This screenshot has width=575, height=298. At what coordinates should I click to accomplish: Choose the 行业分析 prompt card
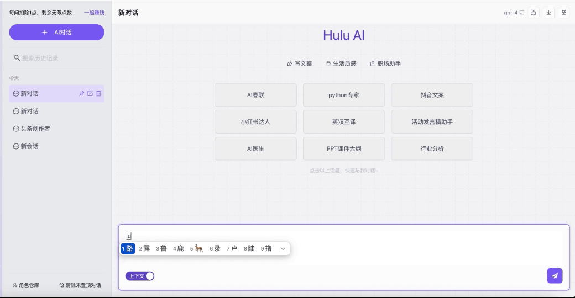(x=432, y=148)
